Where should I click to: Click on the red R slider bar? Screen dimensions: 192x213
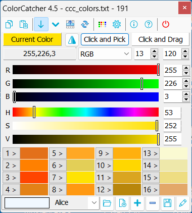[85, 70]
